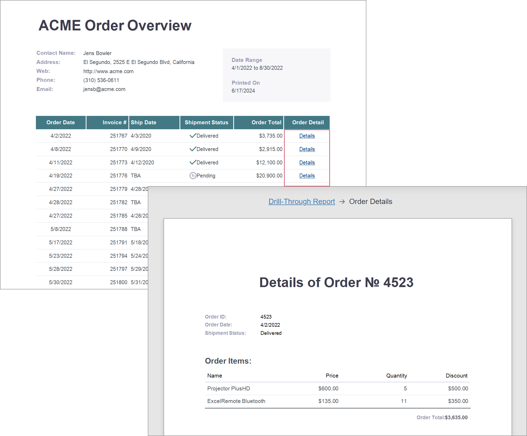Screen dimensions: 527x436
Task: Click price $135.00
Action: (328, 401)
